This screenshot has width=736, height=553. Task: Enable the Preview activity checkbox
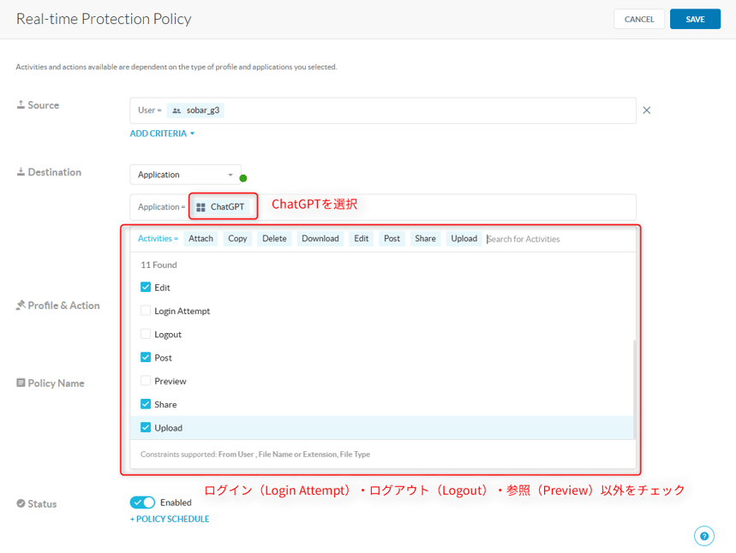point(146,381)
